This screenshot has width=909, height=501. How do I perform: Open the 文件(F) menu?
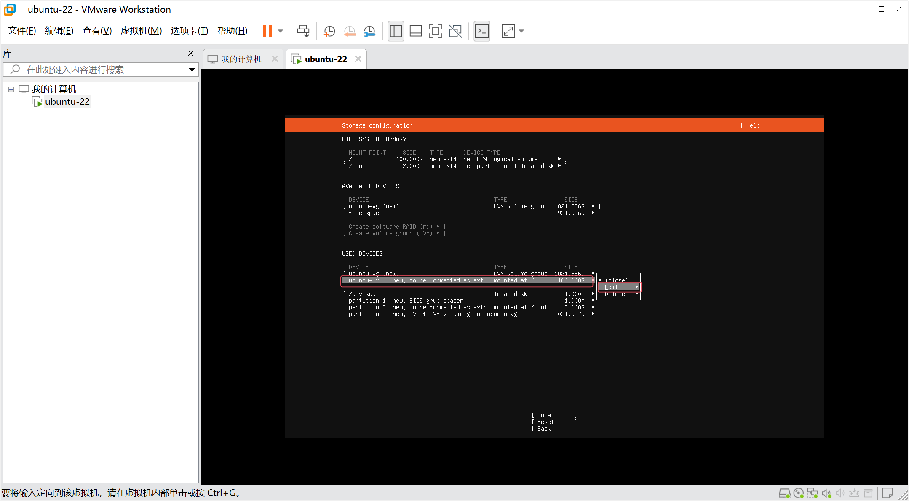coord(22,31)
